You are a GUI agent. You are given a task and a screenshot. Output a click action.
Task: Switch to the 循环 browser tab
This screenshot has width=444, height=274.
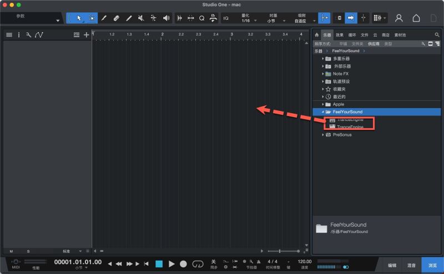coord(351,35)
